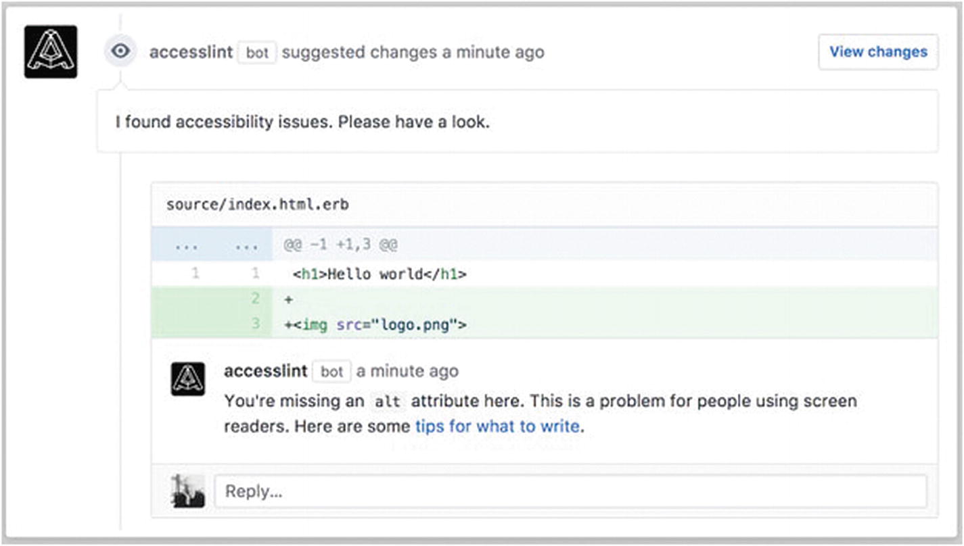Focus the Reply... input field
Image resolution: width=964 pixels, height=546 pixels.
570,491
